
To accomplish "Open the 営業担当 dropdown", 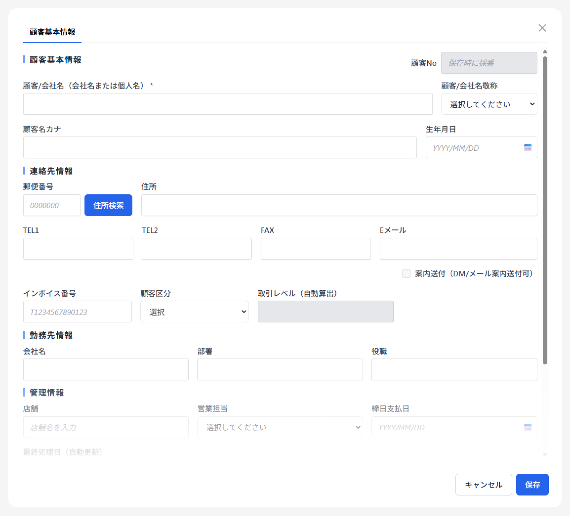I will (x=280, y=427).
